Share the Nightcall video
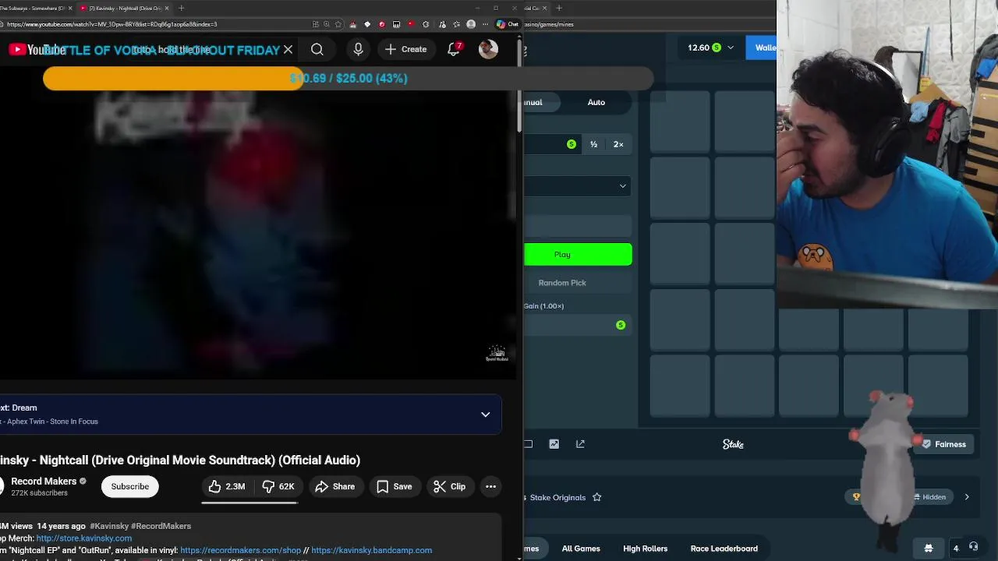Viewport: 998px width, 561px height. coord(335,486)
